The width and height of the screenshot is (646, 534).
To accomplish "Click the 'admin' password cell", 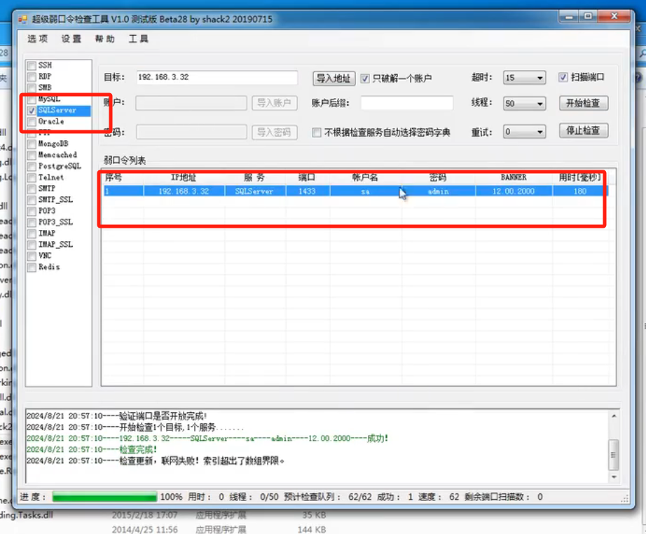I will pyautogui.click(x=439, y=191).
